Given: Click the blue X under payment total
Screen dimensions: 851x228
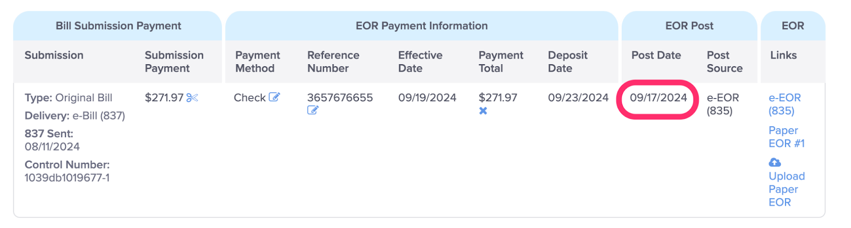Looking at the screenshot, I should click(x=483, y=111).
